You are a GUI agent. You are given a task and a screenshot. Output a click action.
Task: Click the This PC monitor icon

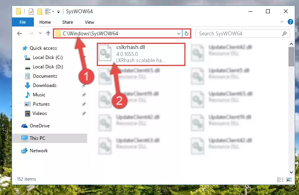click(24, 138)
